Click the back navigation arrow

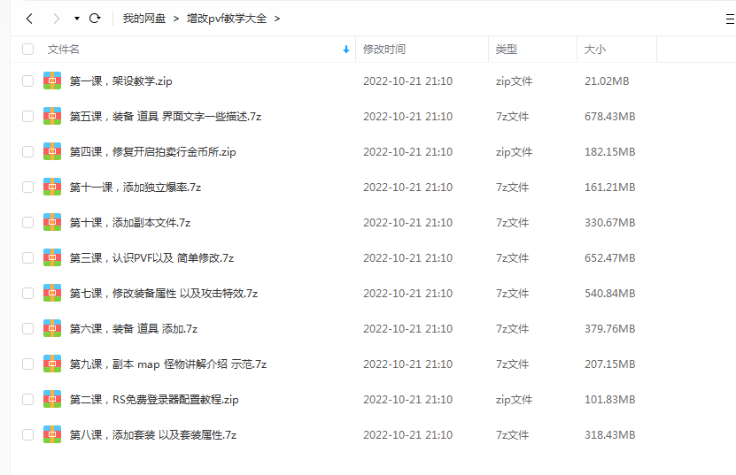click(29, 18)
